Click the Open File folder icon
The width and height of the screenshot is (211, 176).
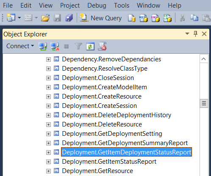[45, 18]
